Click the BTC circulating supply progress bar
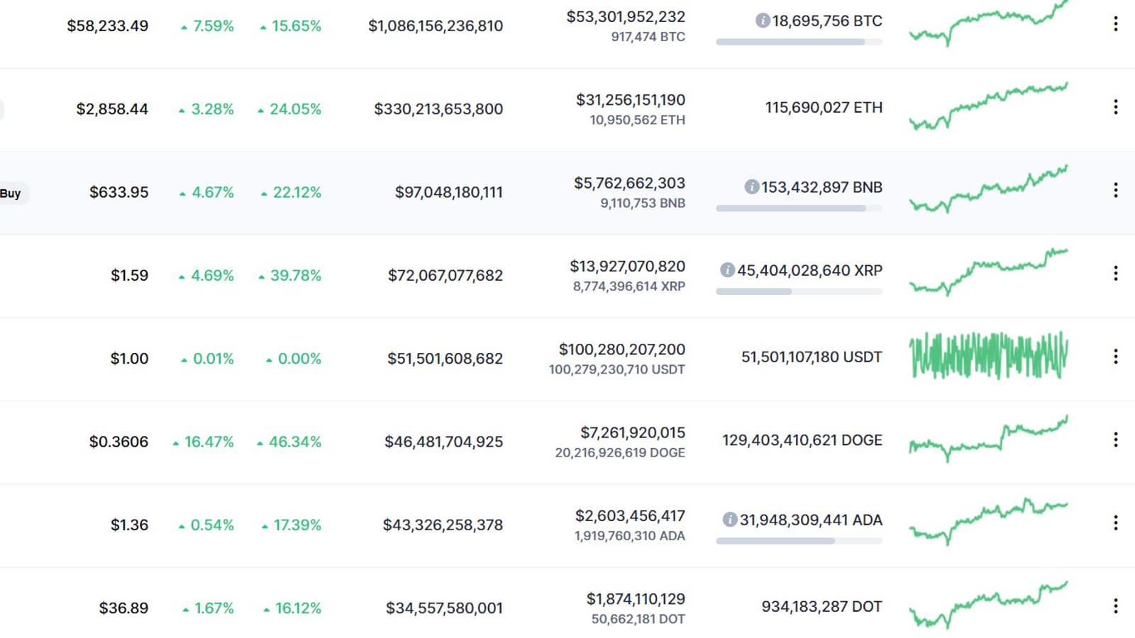This screenshot has height=638, width=1135. tap(799, 42)
